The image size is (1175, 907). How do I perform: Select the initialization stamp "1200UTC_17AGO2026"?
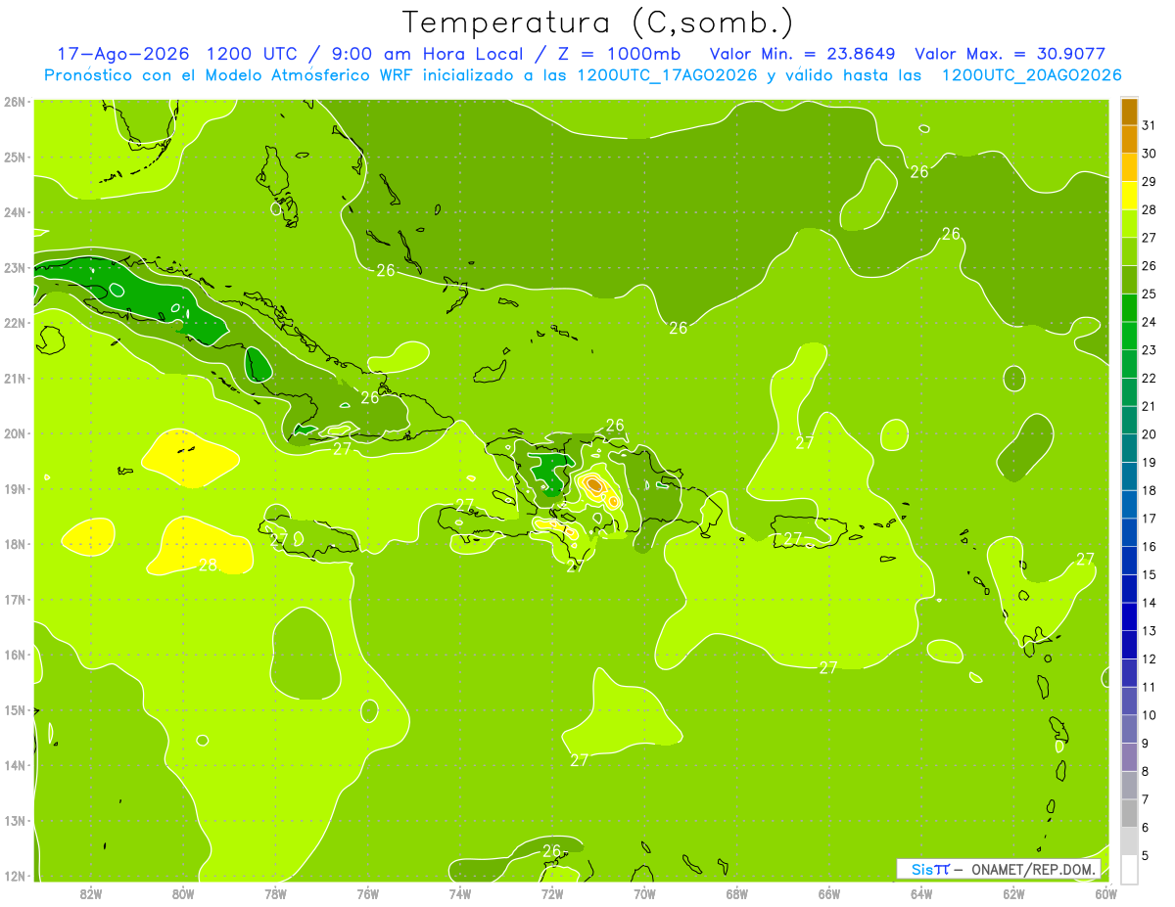click(668, 75)
